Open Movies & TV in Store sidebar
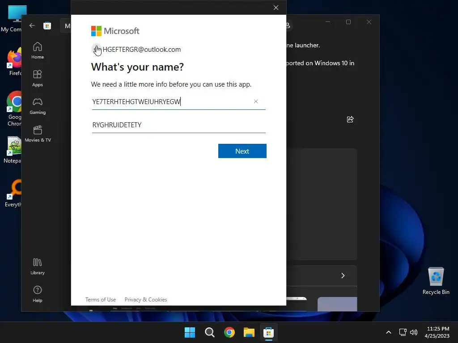Image resolution: width=458 pixels, height=343 pixels. [38, 134]
